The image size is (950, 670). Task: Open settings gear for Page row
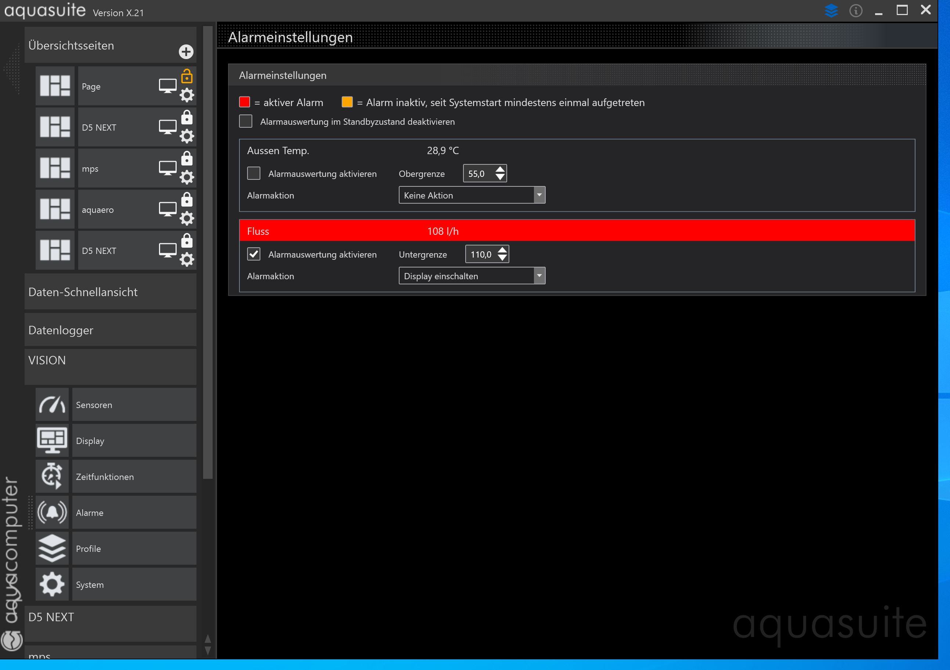[187, 95]
